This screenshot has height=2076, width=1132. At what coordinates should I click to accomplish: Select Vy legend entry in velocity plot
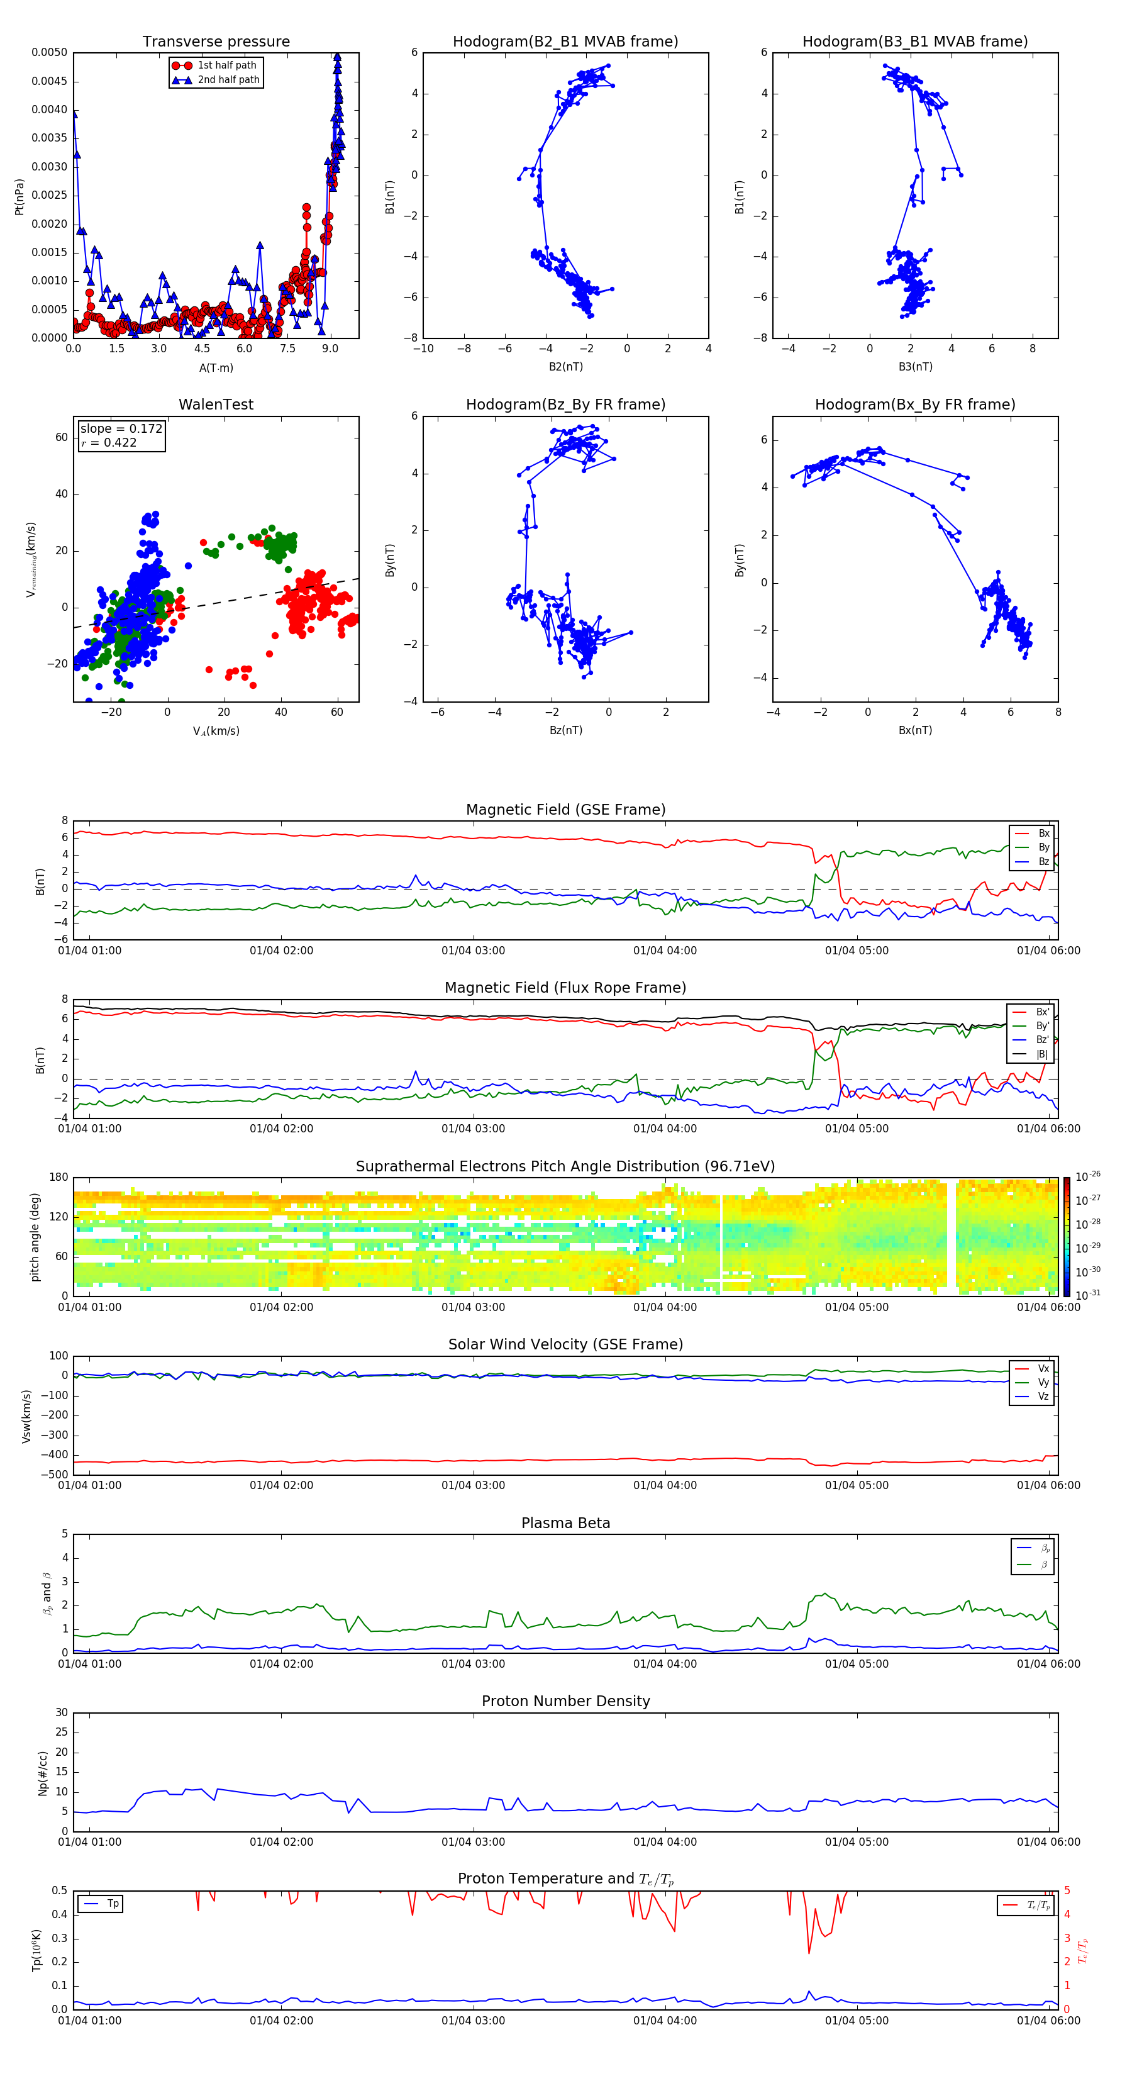click(x=1032, y=1382)
